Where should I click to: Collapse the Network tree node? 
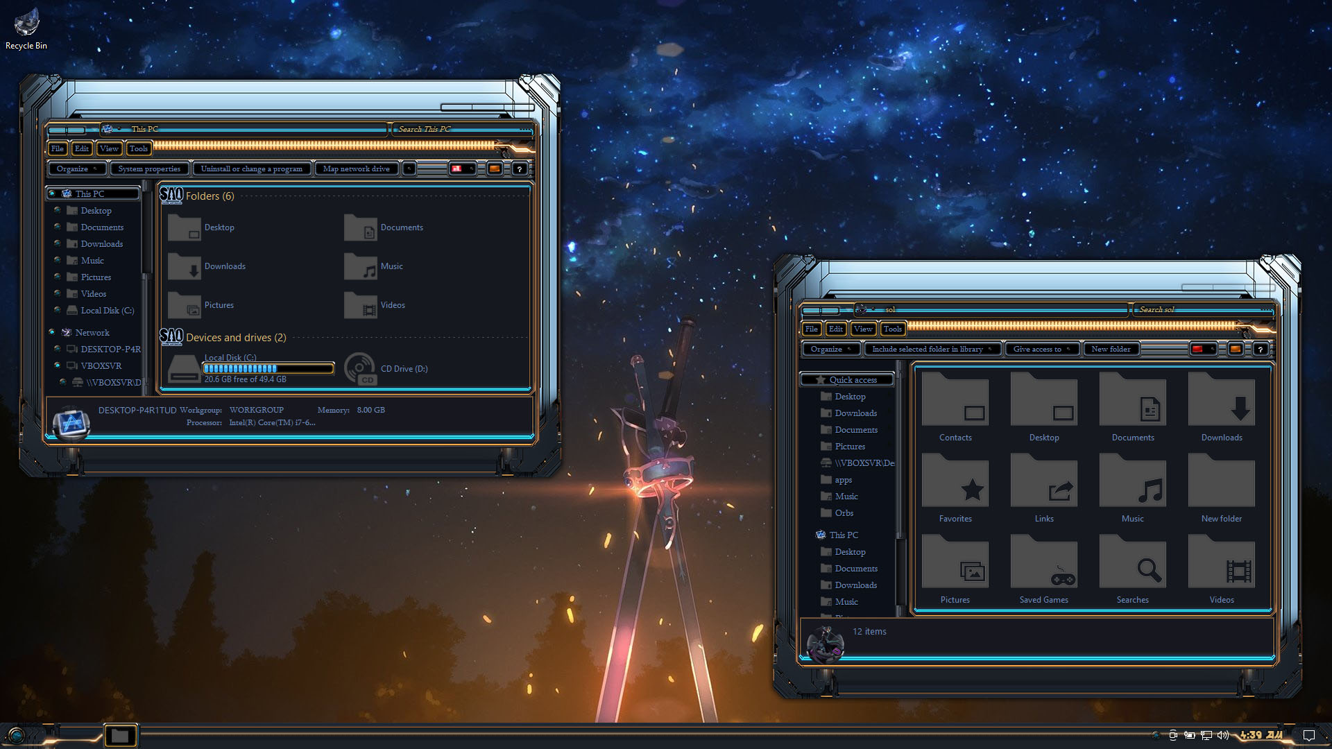[x=52, y=332]
